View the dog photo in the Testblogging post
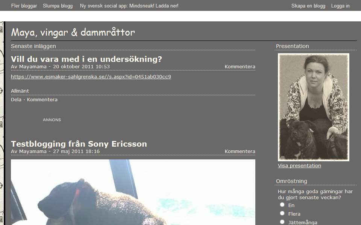This screenshot has height=225, width=361. click(x=133, y=192)
